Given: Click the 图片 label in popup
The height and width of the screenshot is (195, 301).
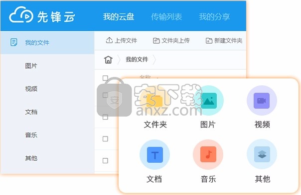Looking at the screenshot, I should 208,125.
